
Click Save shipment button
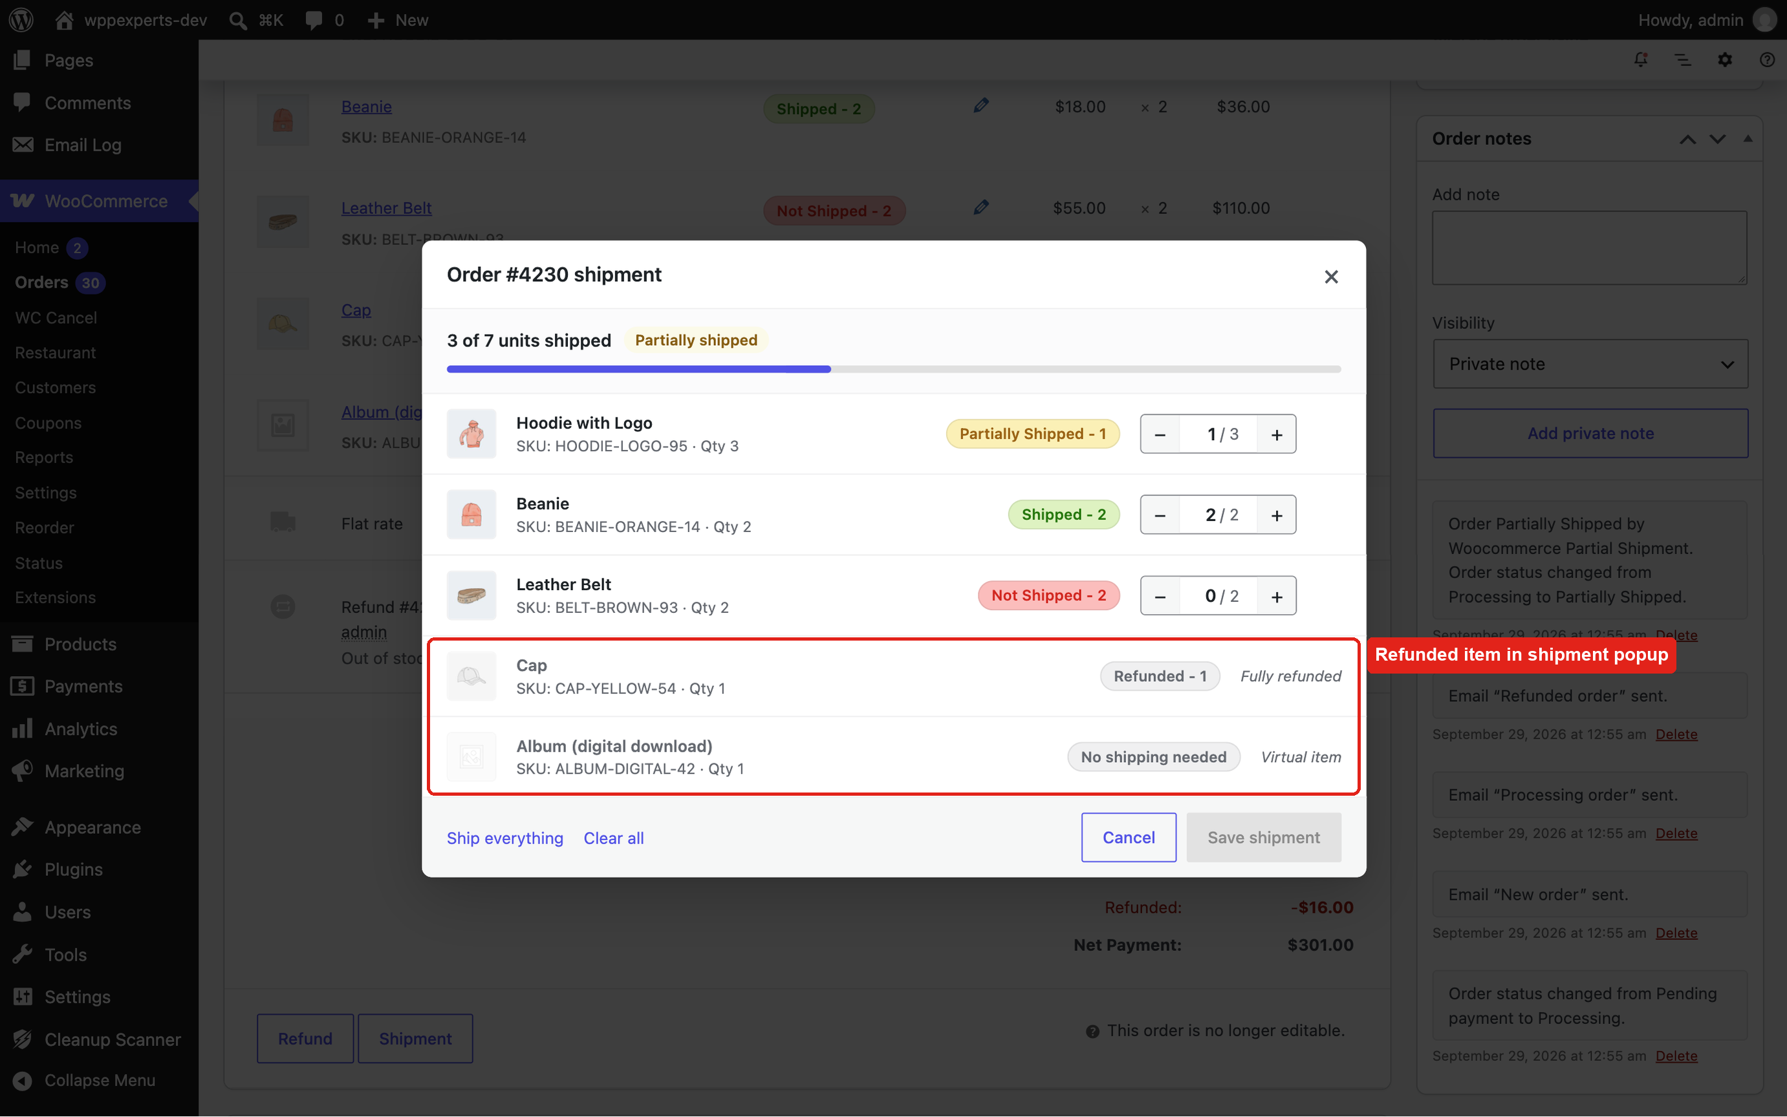coord(1263,837)
